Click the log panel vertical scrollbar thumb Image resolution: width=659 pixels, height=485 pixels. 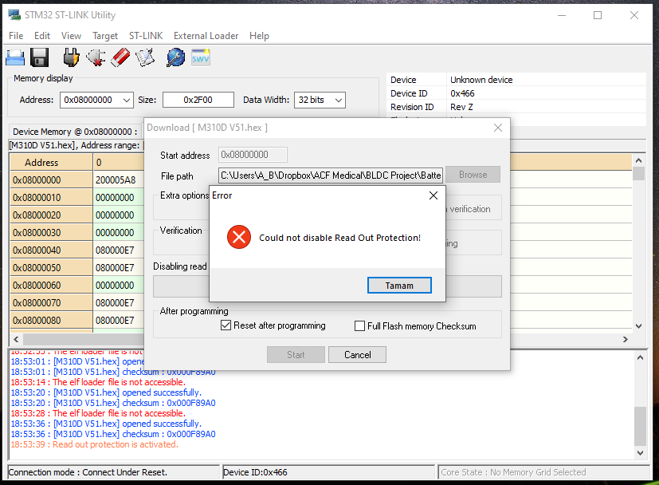[640, 426]
